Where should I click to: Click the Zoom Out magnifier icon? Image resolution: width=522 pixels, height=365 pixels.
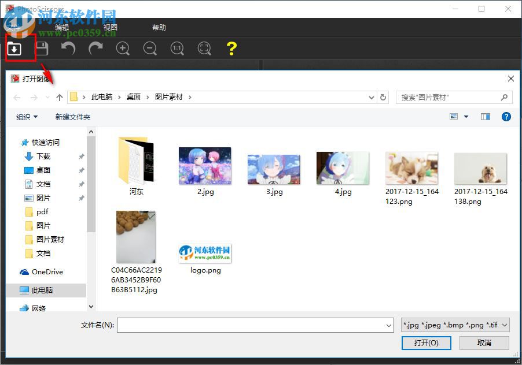150,49
